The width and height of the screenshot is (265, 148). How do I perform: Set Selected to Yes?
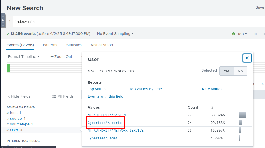pyautogui.click(x=227, y=71)
